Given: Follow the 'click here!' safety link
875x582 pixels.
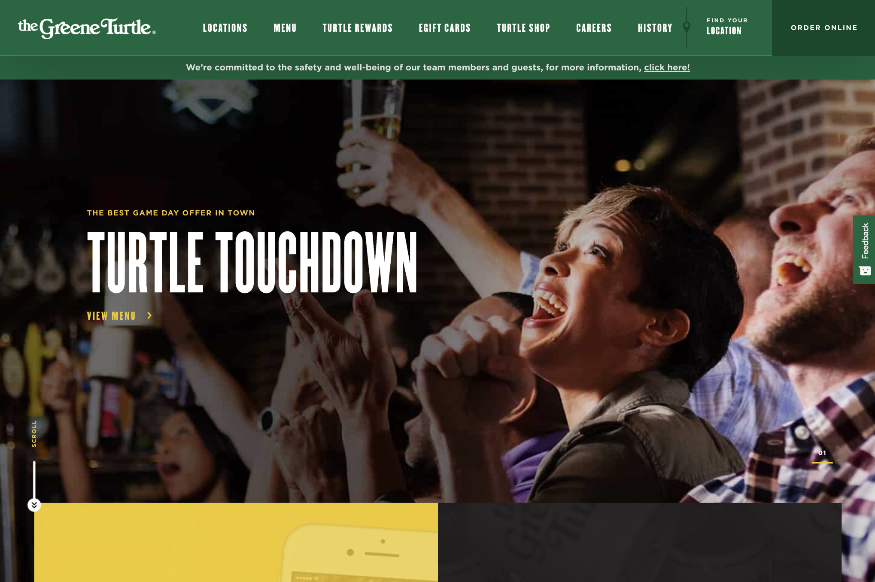Looking at the screenshot, I should coord(667,67).
